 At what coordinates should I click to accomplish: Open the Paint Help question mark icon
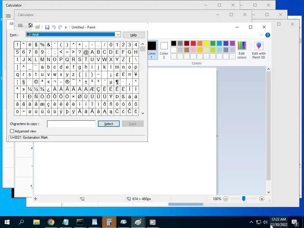coord(268,35)
